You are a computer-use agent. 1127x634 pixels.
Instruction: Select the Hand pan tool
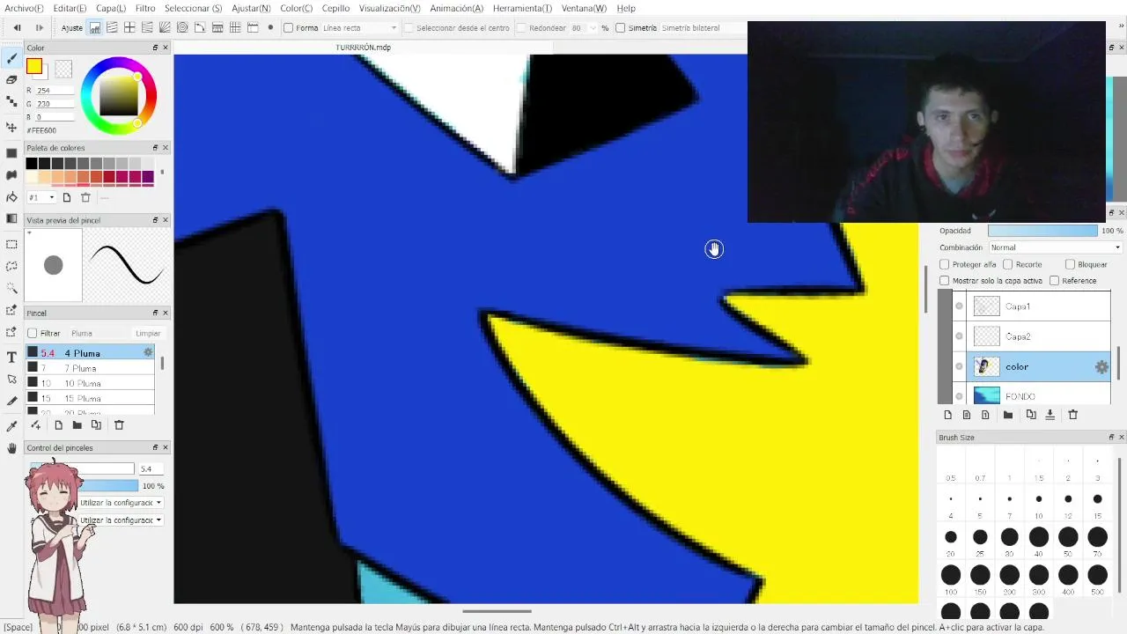point(11,448)
